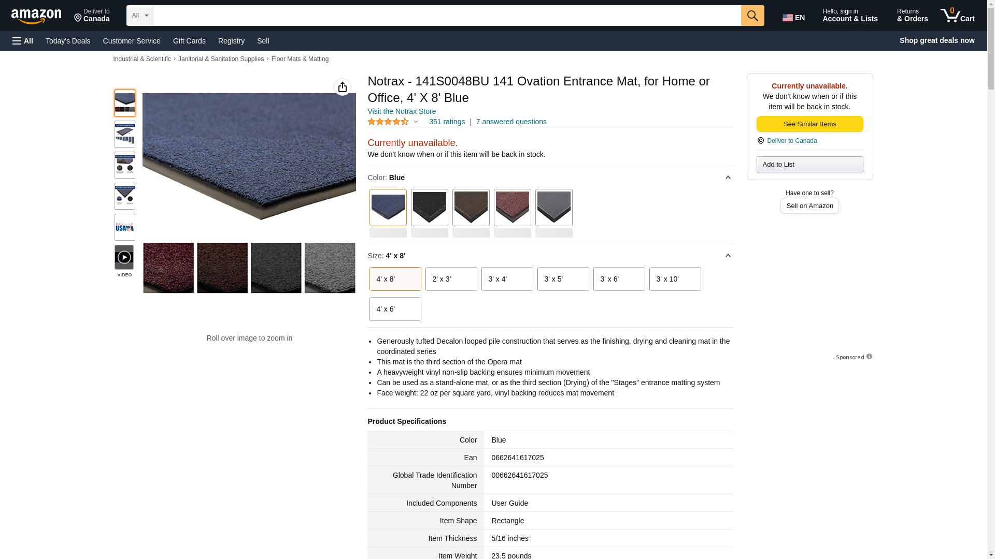Open Gift Cards navigation item
Image resolution: width=995 pixels, height=559 pixels.
pyautogui.click(x=189, y=41)
